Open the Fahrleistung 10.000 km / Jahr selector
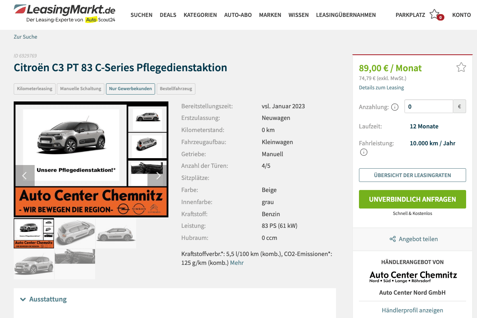 [x=432, y=143]
